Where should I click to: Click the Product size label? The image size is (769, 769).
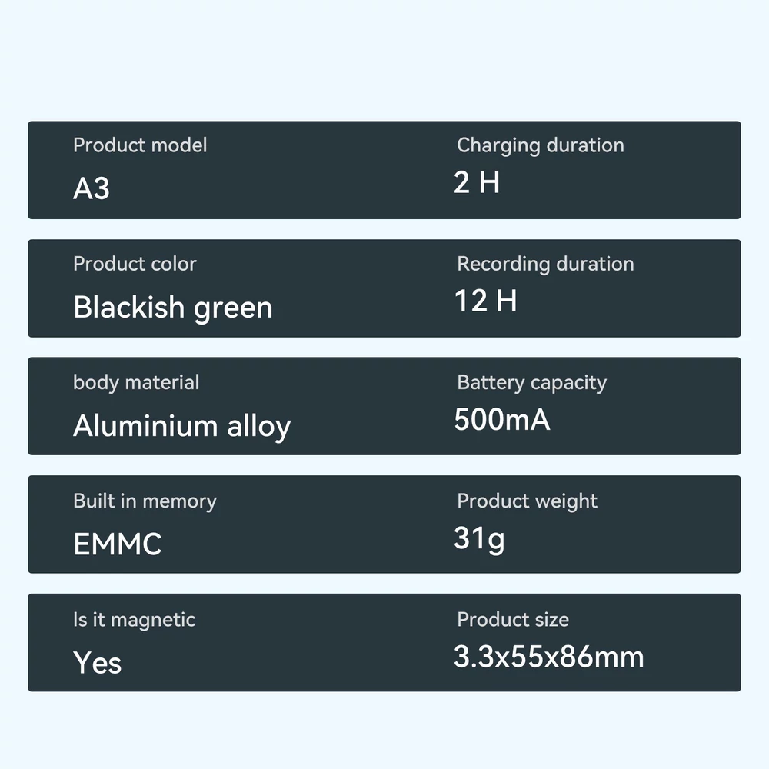513,619
